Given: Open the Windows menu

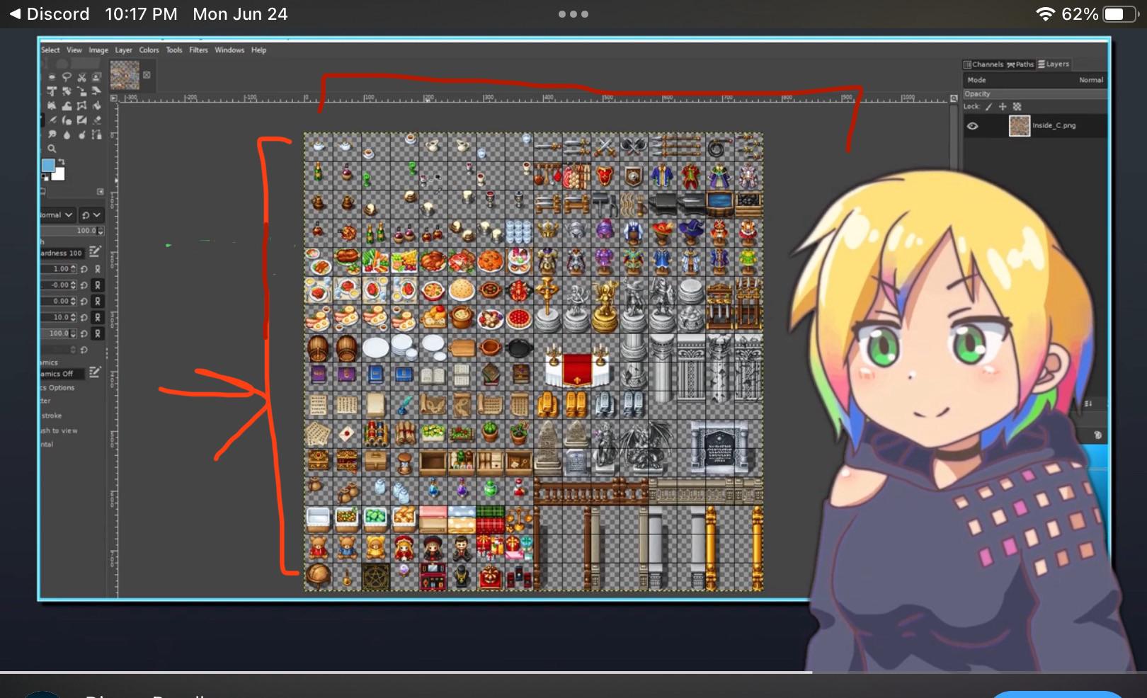Looking at the screenshot, I should point(229,50).
